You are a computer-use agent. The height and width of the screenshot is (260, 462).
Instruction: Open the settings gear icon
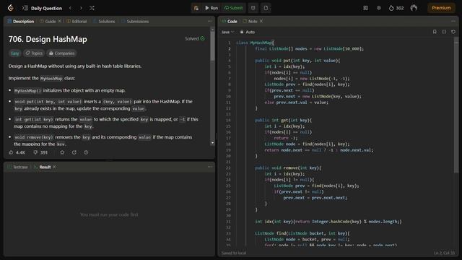(x=379, y=8)
